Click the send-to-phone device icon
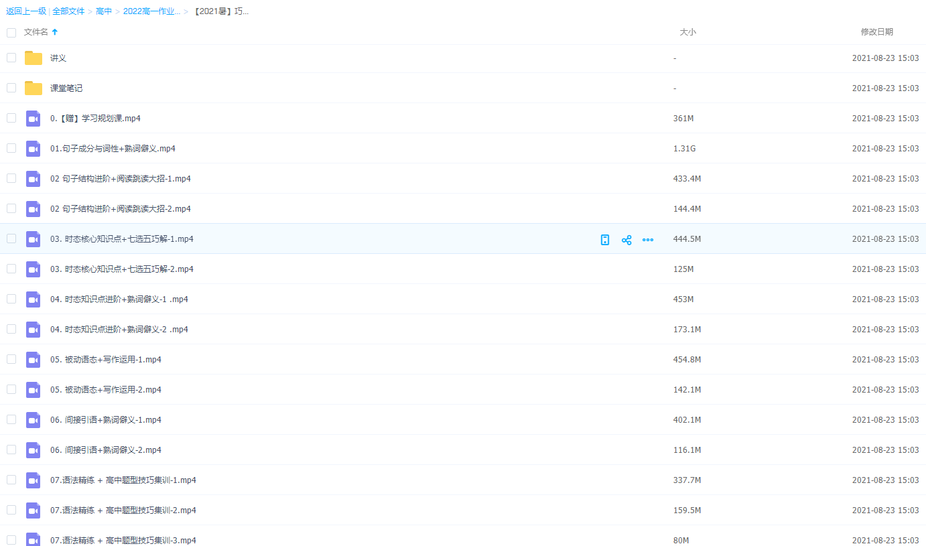This screenshot has width=926, height=546. click(605, 240)
